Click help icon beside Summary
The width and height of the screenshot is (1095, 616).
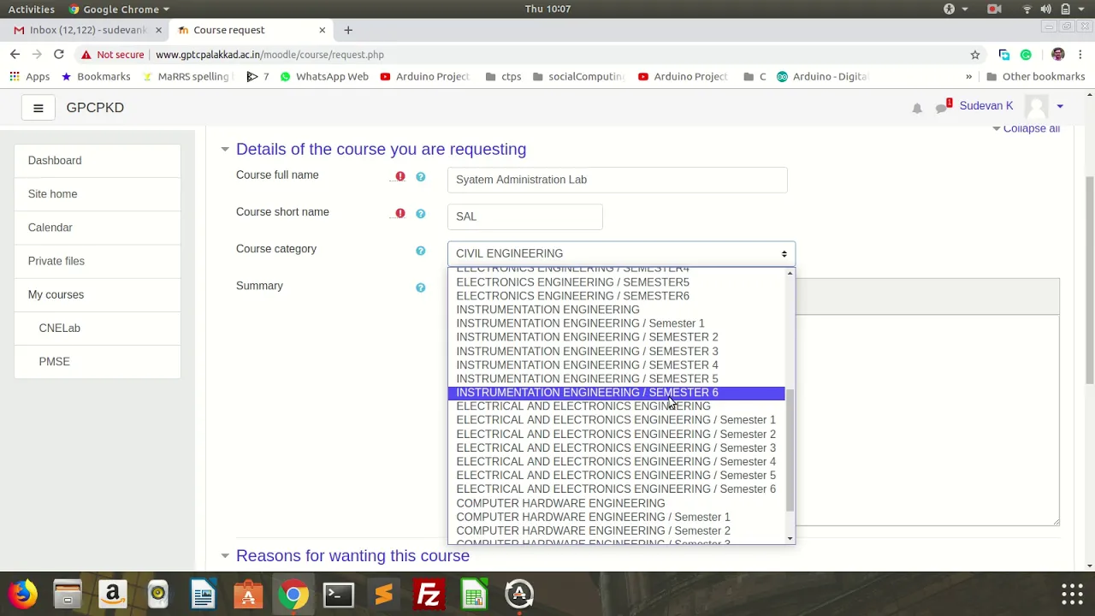tap(420, 287)
